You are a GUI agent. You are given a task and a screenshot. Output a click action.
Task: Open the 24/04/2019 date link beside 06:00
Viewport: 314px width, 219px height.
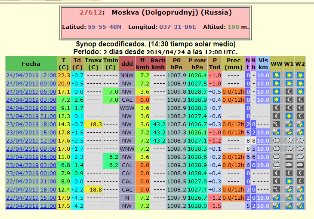(22, 92)
